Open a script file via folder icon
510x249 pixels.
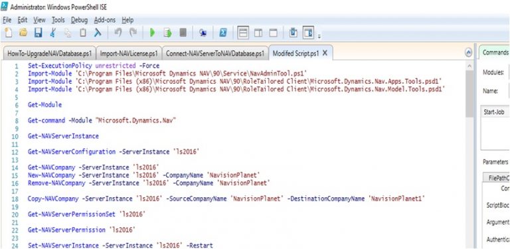click(23, 33)
